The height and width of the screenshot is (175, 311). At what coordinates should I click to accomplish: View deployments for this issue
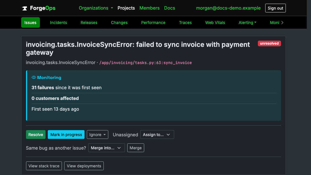[84, 166]
